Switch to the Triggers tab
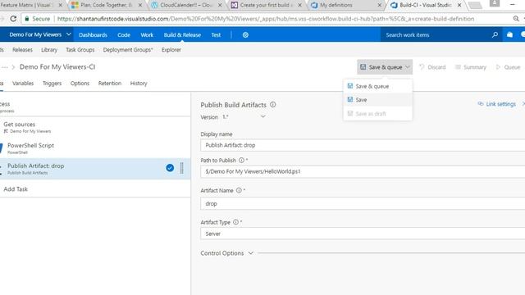The height and width of the screenshot is (295, 525). 52,84
